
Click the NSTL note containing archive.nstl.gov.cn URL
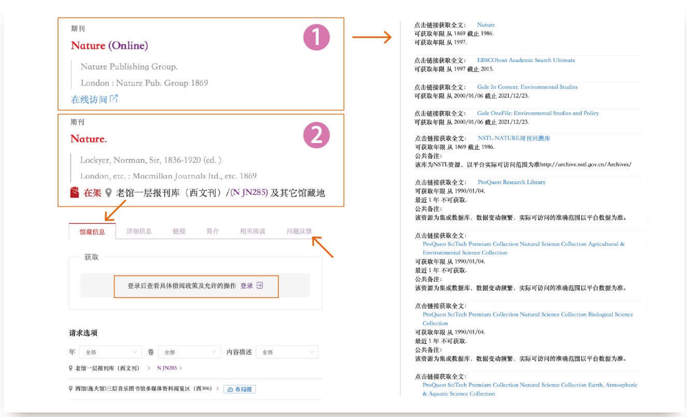tap(523, 164)
